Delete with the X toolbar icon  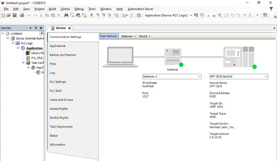(x=59, y=15)
